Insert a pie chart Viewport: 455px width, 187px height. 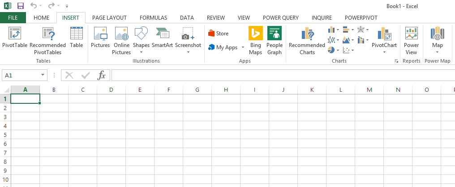[x=331, y=50]
